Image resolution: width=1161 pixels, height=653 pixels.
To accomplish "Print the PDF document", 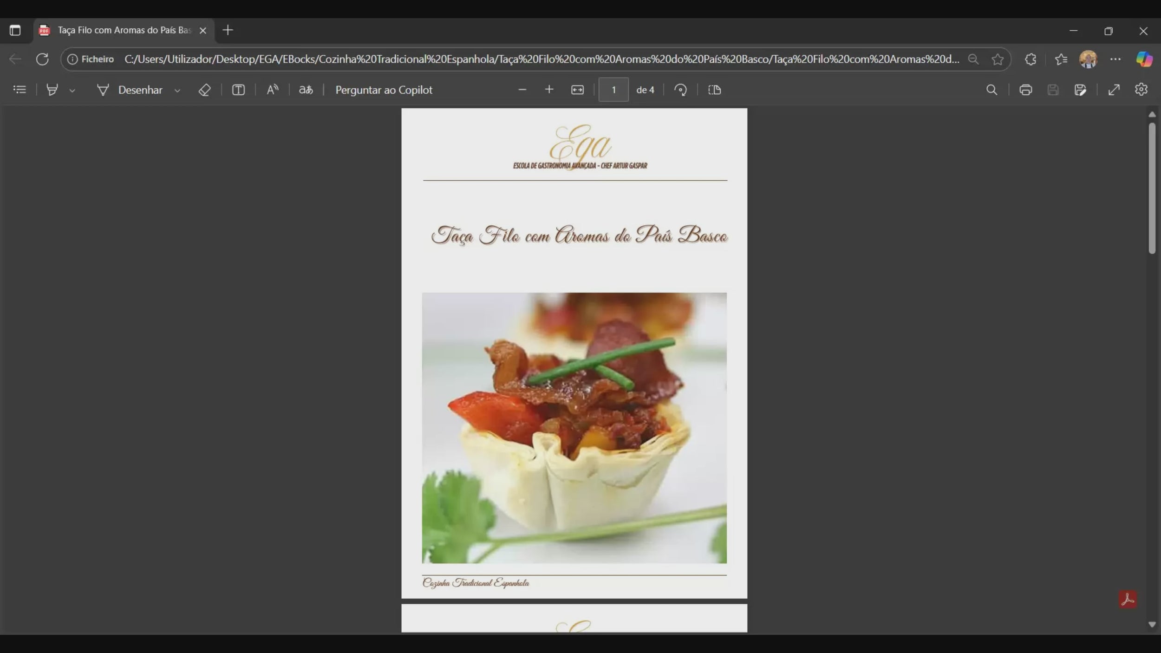I will click(x=1025, y=90).
